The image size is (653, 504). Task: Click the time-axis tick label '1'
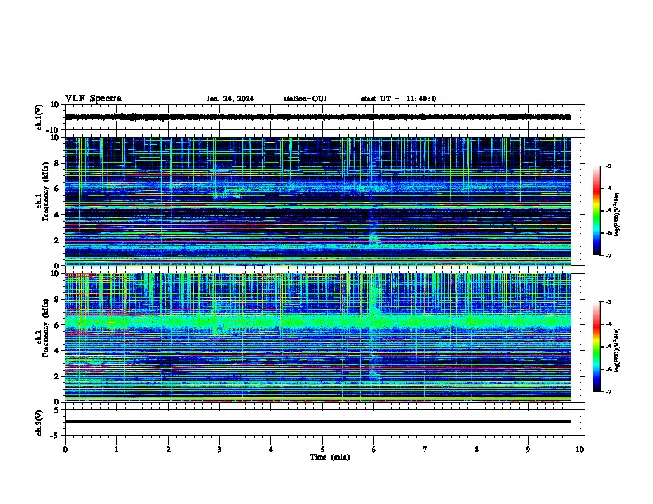tap(116, 450)
